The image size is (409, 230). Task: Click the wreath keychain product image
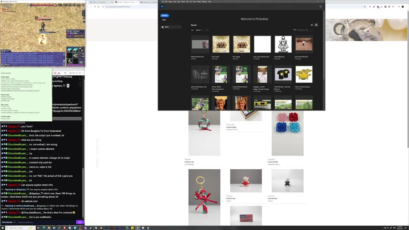[x=204, y=133]
